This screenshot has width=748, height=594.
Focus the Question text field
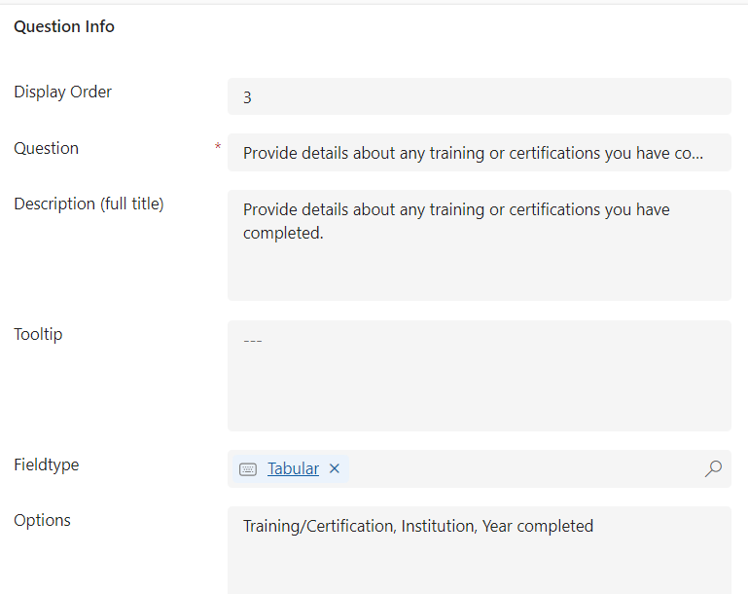tap(479, 152)
